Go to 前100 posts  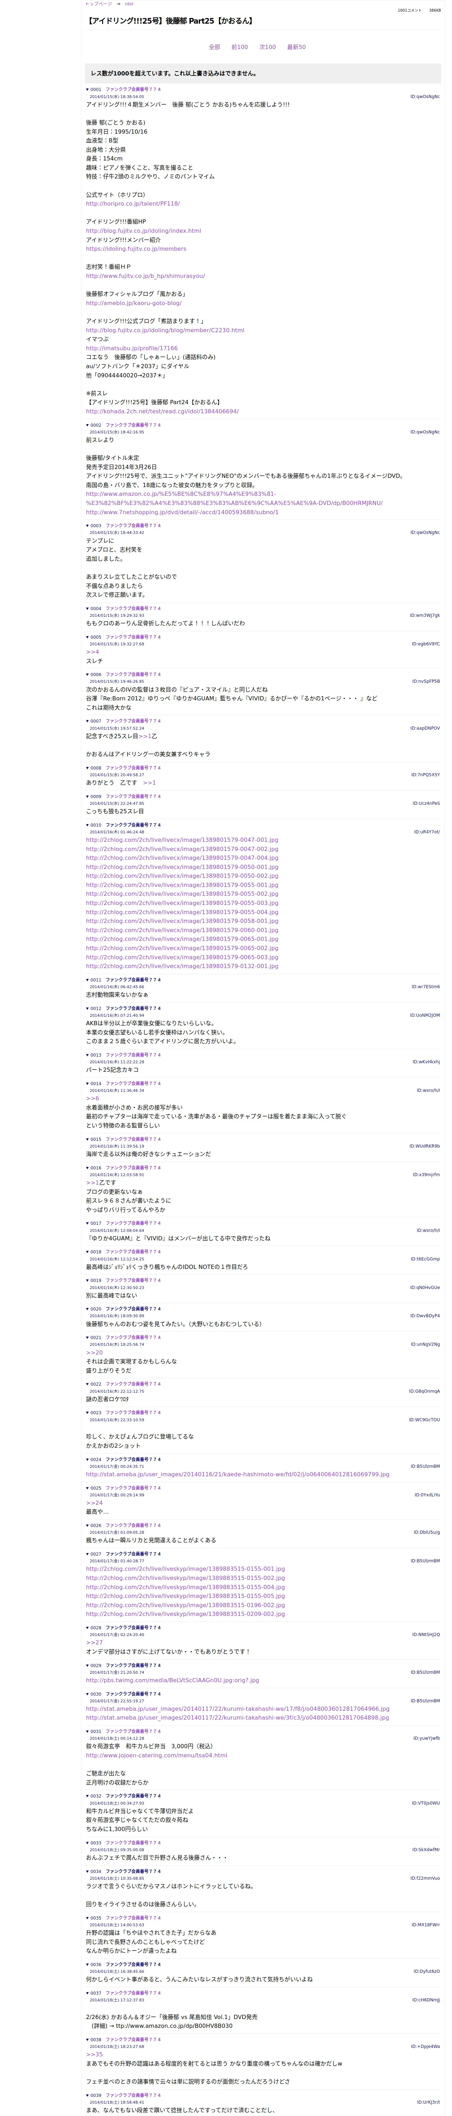tap(239, 47)
